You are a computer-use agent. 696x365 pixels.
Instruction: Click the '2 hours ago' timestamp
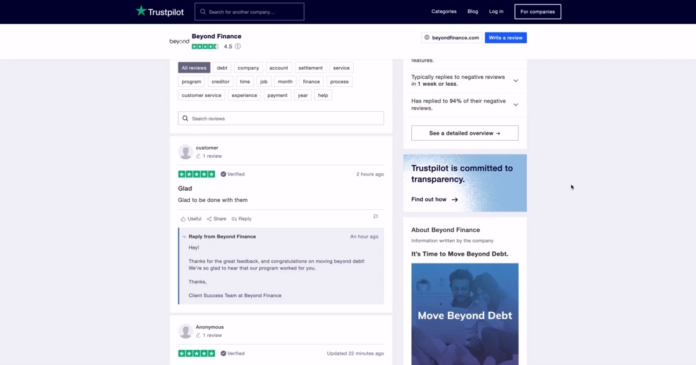click(370, 174)
